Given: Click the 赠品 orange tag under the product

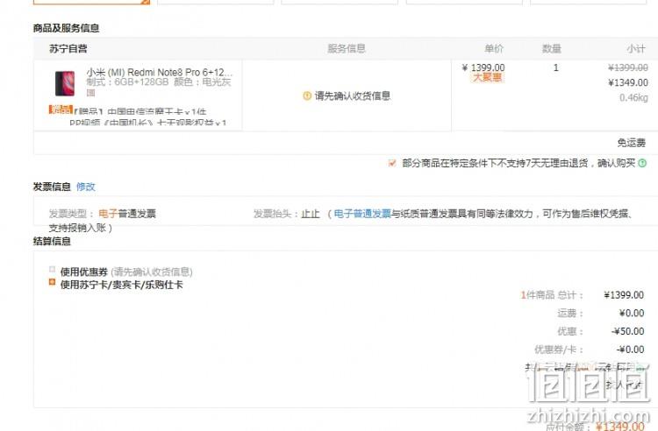Looking at the screenshot, I should [61, 110].
